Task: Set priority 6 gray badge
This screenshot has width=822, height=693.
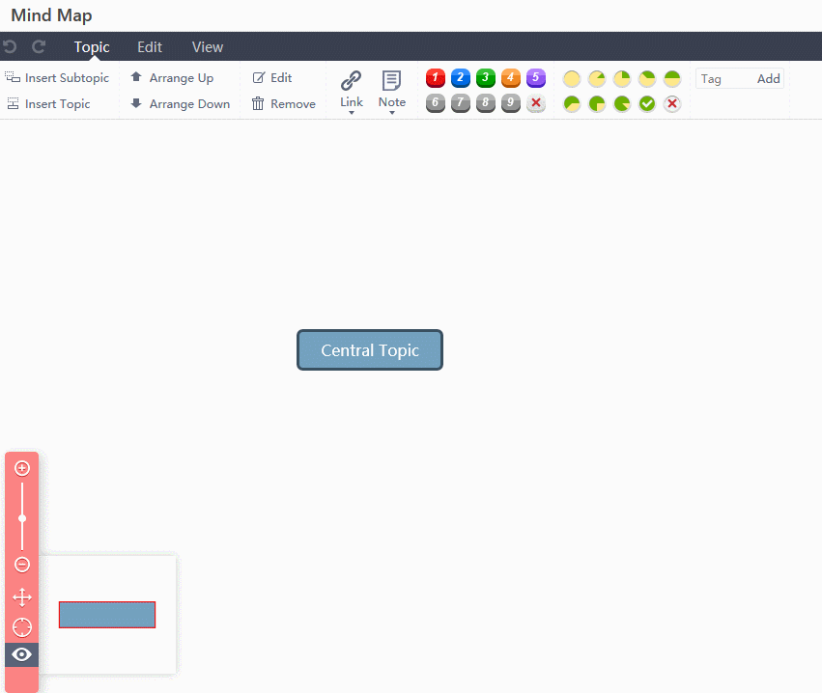Action: click(435, 103)
